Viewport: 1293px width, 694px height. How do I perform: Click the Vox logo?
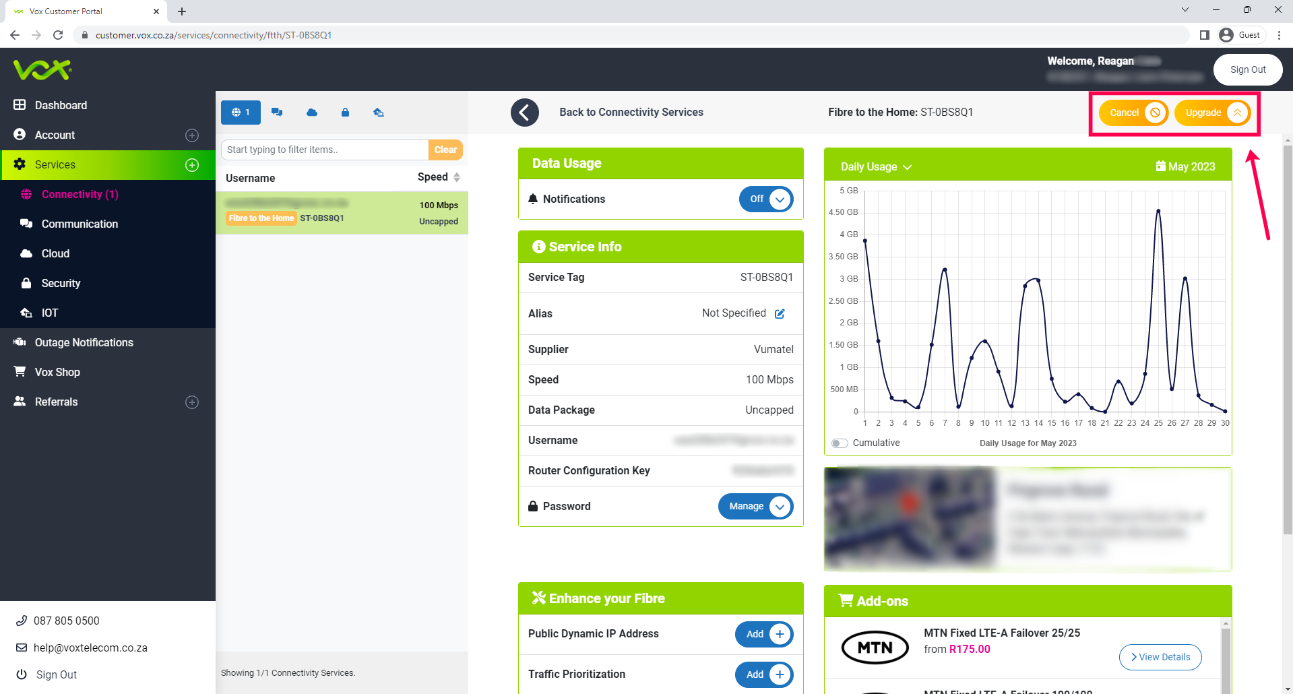pyautogui.click(x=42, y=69)
